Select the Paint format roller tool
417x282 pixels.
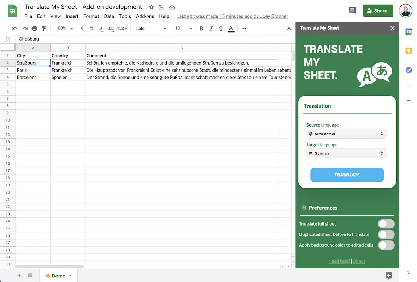click(x=44, y=29)
